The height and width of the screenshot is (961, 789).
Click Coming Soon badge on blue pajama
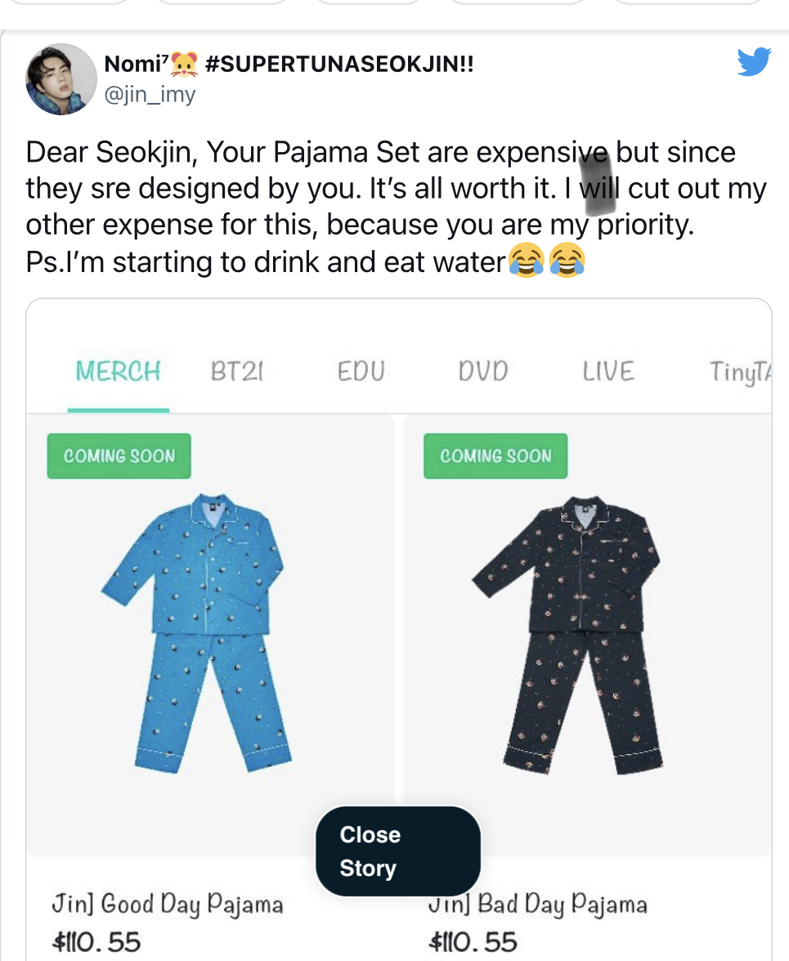coord(119,456)
